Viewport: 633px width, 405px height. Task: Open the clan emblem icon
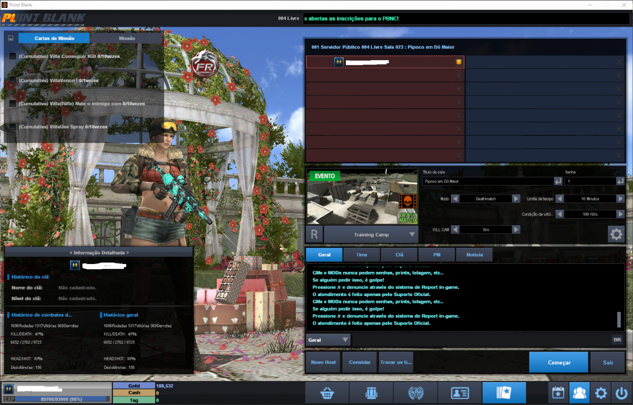point(416,393)
